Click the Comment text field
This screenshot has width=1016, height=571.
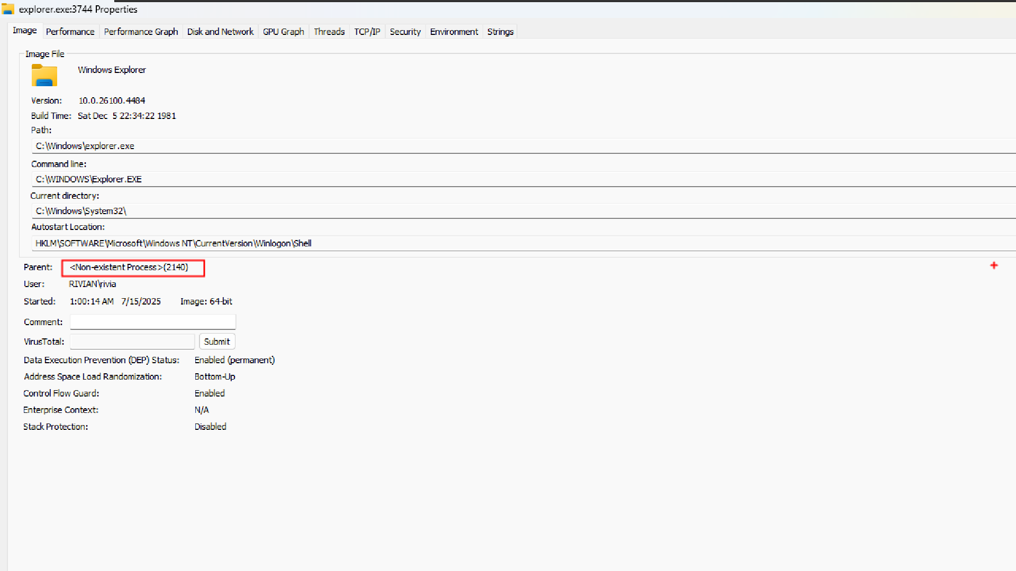click(152, 322)
